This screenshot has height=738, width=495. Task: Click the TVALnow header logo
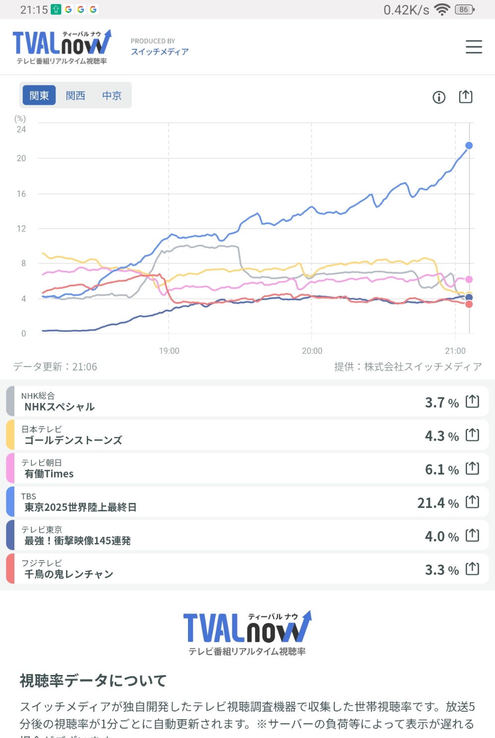(62, 47)
